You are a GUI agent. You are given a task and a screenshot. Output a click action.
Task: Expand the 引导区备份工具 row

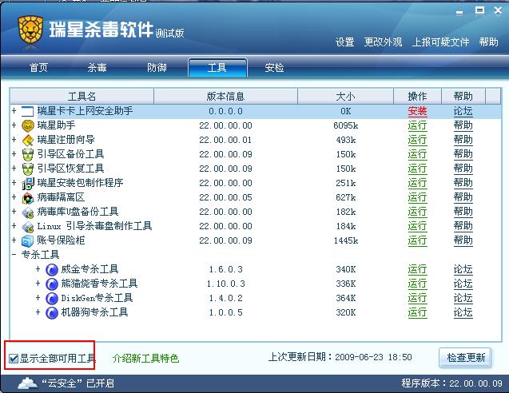click(x=14, y=154)
